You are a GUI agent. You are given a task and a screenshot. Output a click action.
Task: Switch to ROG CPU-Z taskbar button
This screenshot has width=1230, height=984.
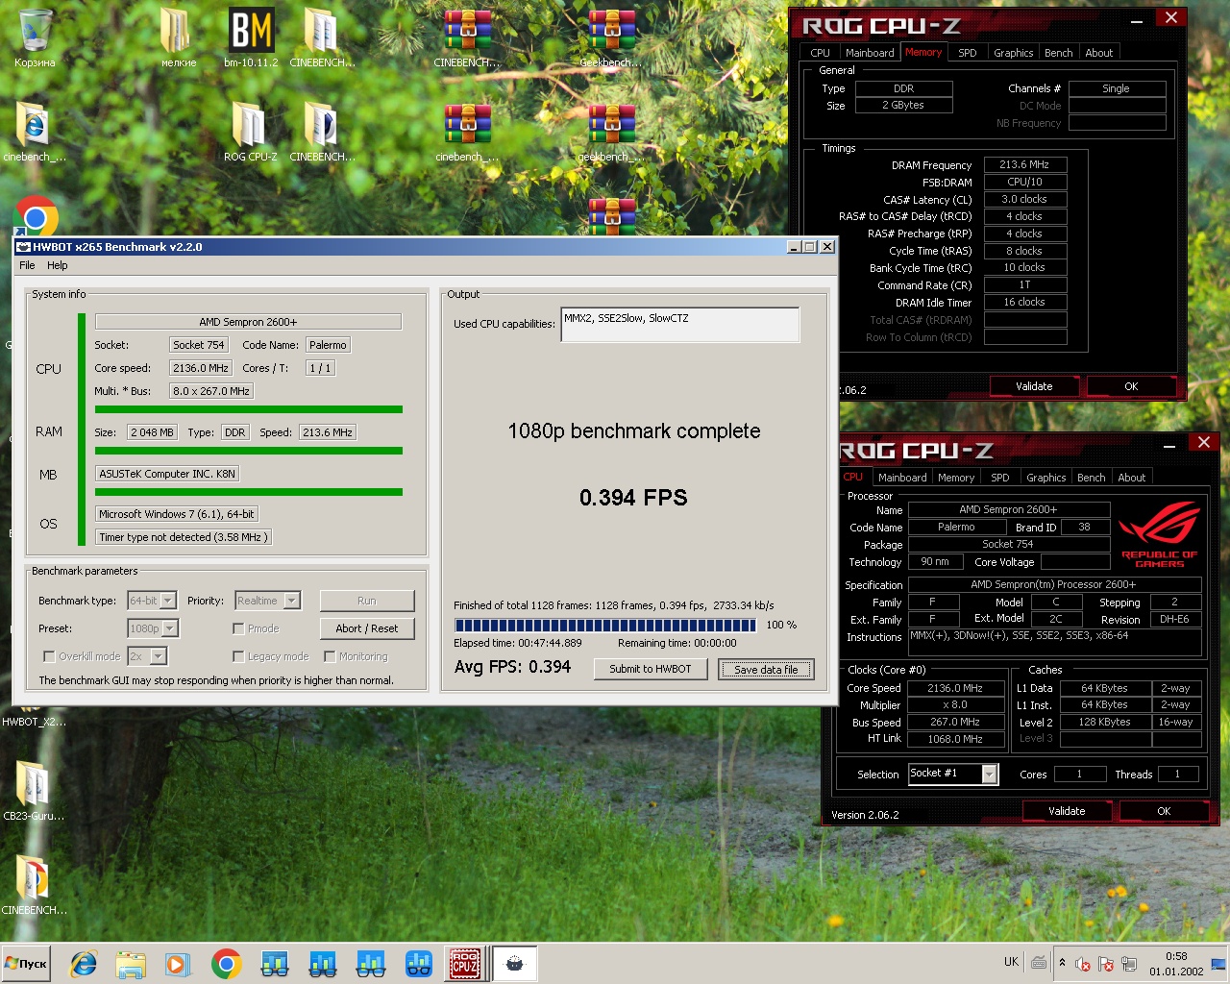coord(465,964)
